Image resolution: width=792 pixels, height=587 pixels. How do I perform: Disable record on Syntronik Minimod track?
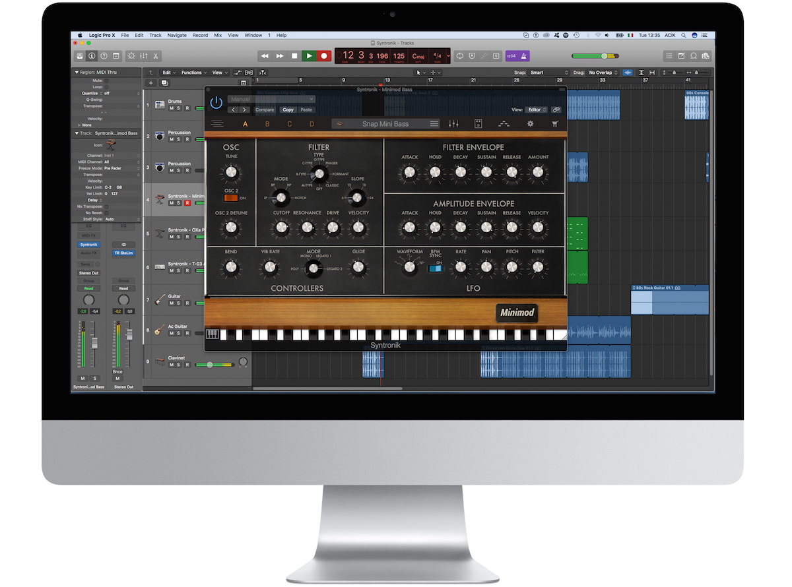tap(187, 203)
